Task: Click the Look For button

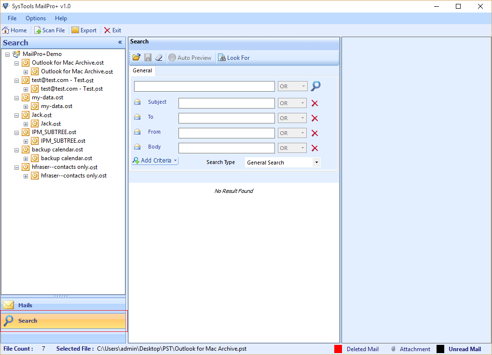Action: point(234,58)
